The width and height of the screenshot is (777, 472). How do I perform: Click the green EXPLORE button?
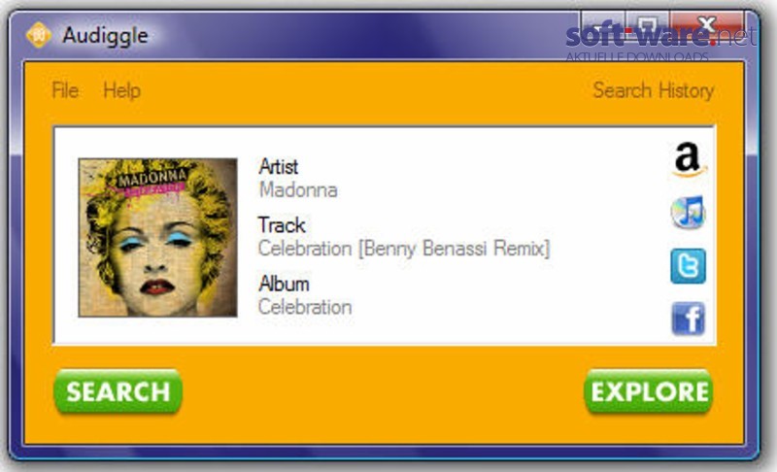(x=649, y=391)
